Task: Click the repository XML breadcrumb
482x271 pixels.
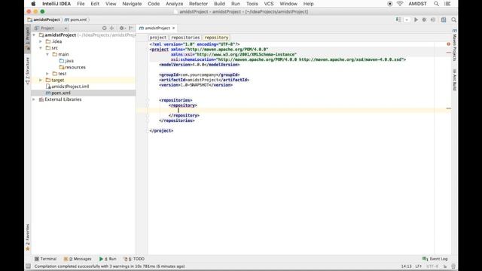Action: pos(216,38)
